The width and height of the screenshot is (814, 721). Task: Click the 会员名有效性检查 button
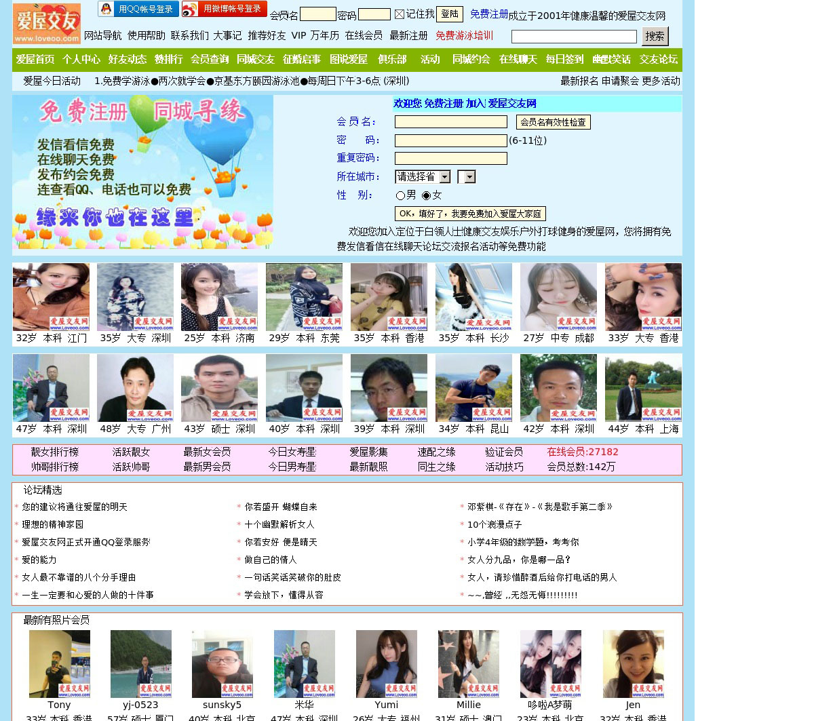click(553, 122)
